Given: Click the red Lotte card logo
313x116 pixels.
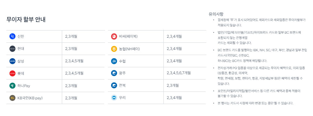Looking at the screenshot, I should tap(12, 74).
